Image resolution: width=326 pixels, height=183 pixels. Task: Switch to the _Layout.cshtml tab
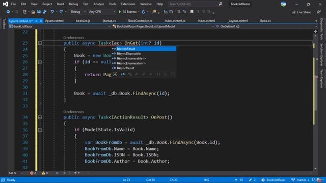(238, 21)
